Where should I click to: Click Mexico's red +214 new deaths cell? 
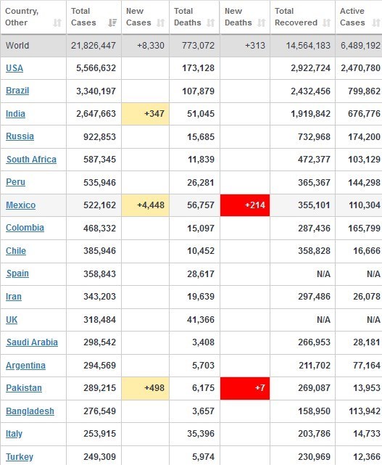[245, 205]
